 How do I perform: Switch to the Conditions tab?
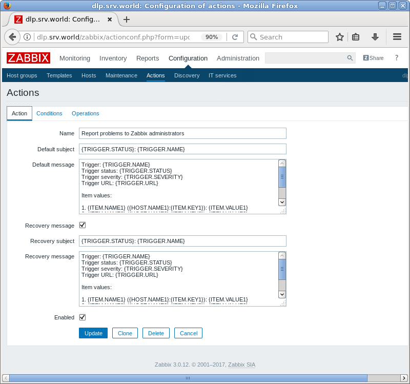[49, 113]
